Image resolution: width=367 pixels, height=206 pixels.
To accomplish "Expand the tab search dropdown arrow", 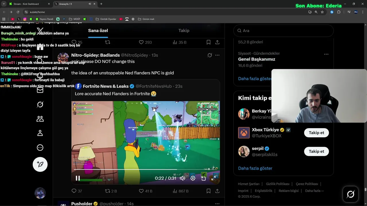I will [4, 4].
